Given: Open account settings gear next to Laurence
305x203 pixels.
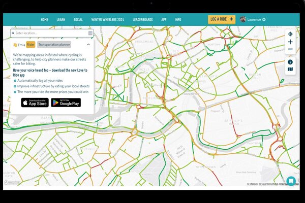Looking at the screenshot, I should coord(264,19).
